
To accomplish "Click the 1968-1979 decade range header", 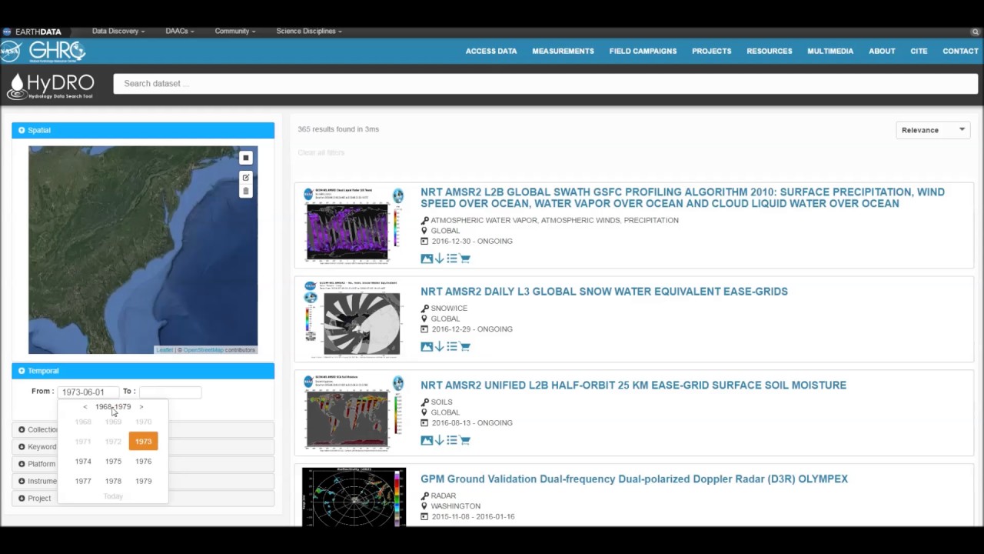I will pyautogui.click(x=113, y=407).
